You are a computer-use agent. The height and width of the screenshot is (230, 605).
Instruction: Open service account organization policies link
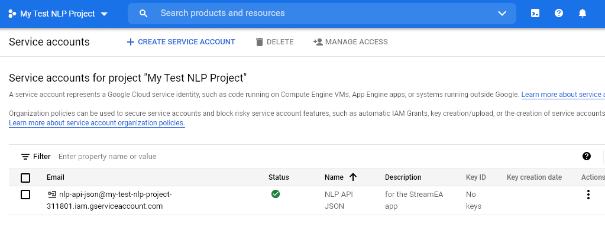[97, 123]
